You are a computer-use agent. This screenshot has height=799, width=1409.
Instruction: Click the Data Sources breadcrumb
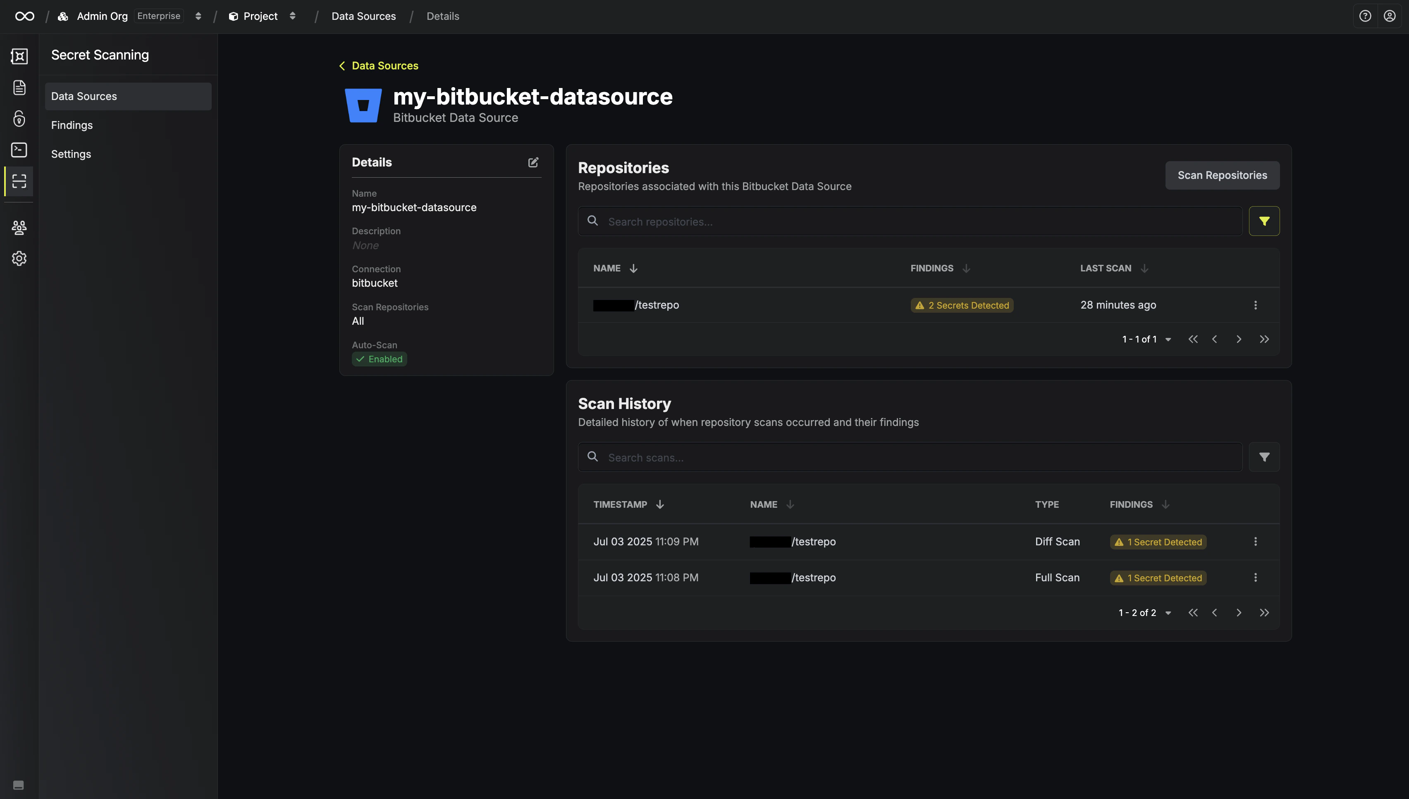click(363, 16)
